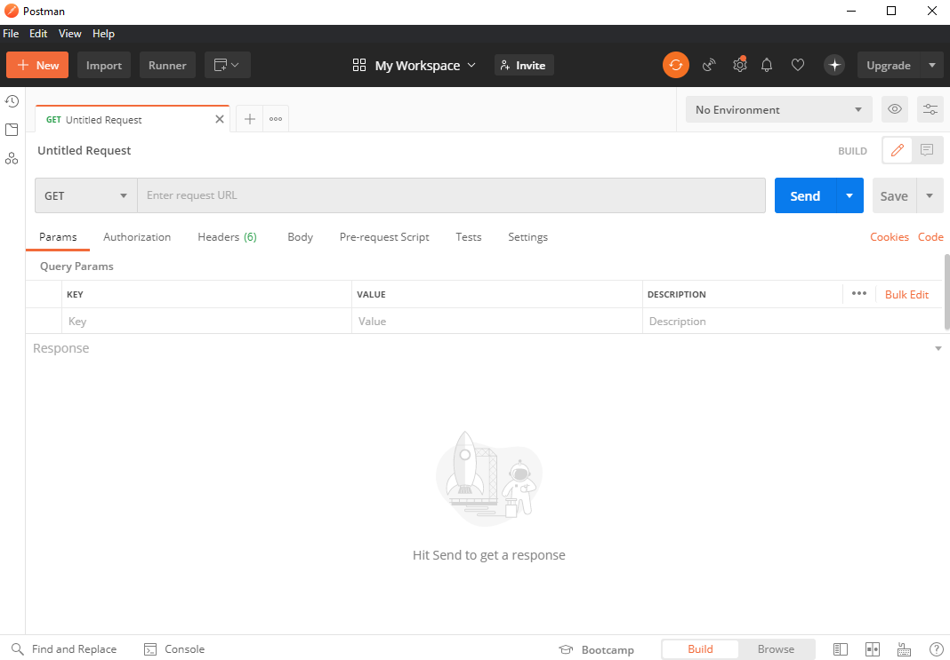Image resolution: width=950 pixels, height=660 pixels.
Task: Open keyboard shortcuts icon
Action: [x=905, y=649]
